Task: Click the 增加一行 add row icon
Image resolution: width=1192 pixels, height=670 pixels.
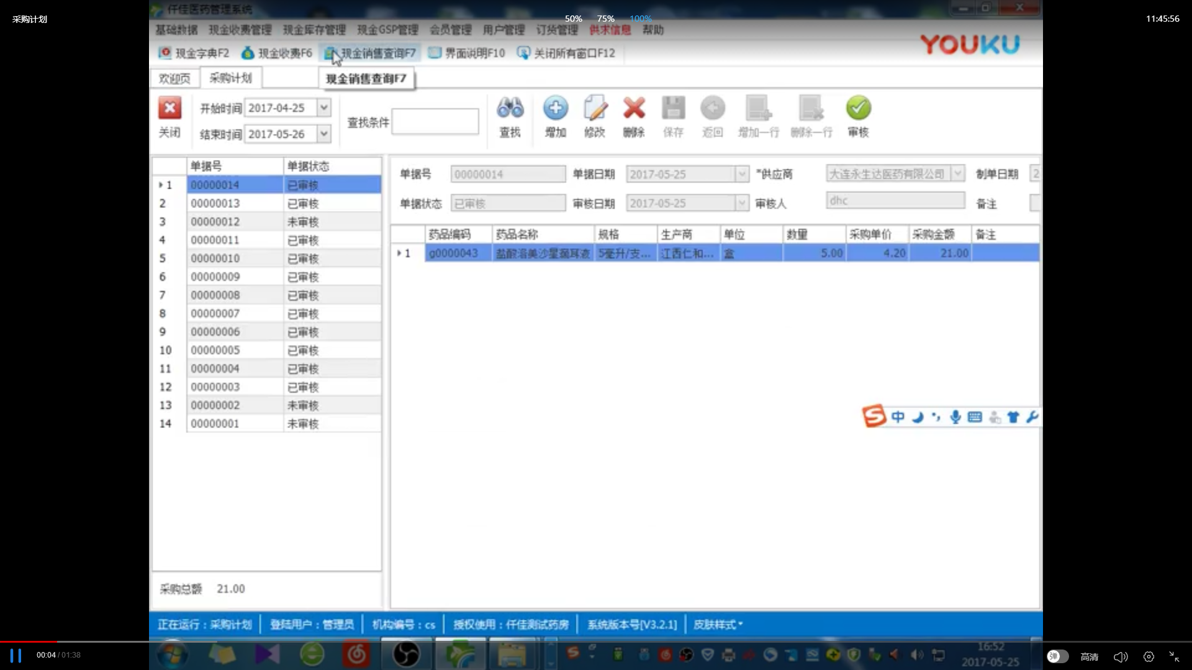Action: pyautogui.click(x=759, y=108)
